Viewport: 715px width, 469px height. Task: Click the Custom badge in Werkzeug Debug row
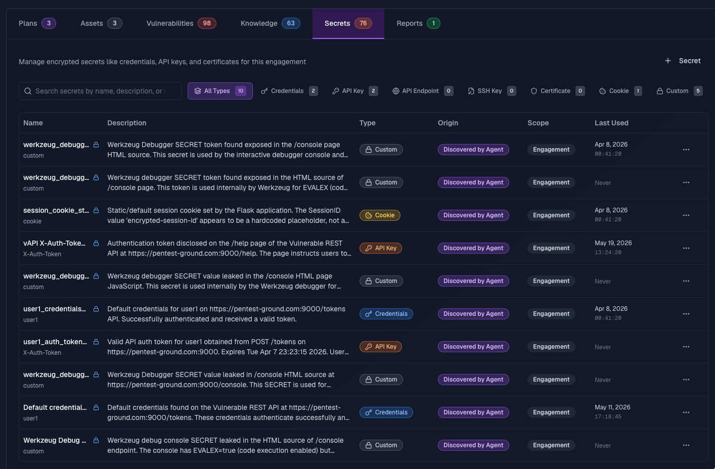click(381, 445)
